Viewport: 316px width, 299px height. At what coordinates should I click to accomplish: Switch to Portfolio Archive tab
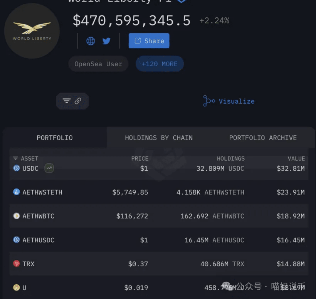263,138
